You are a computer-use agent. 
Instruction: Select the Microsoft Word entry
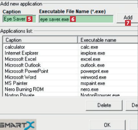pos(70,77)
